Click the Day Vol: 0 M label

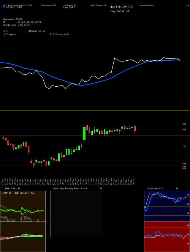point(120,11)
